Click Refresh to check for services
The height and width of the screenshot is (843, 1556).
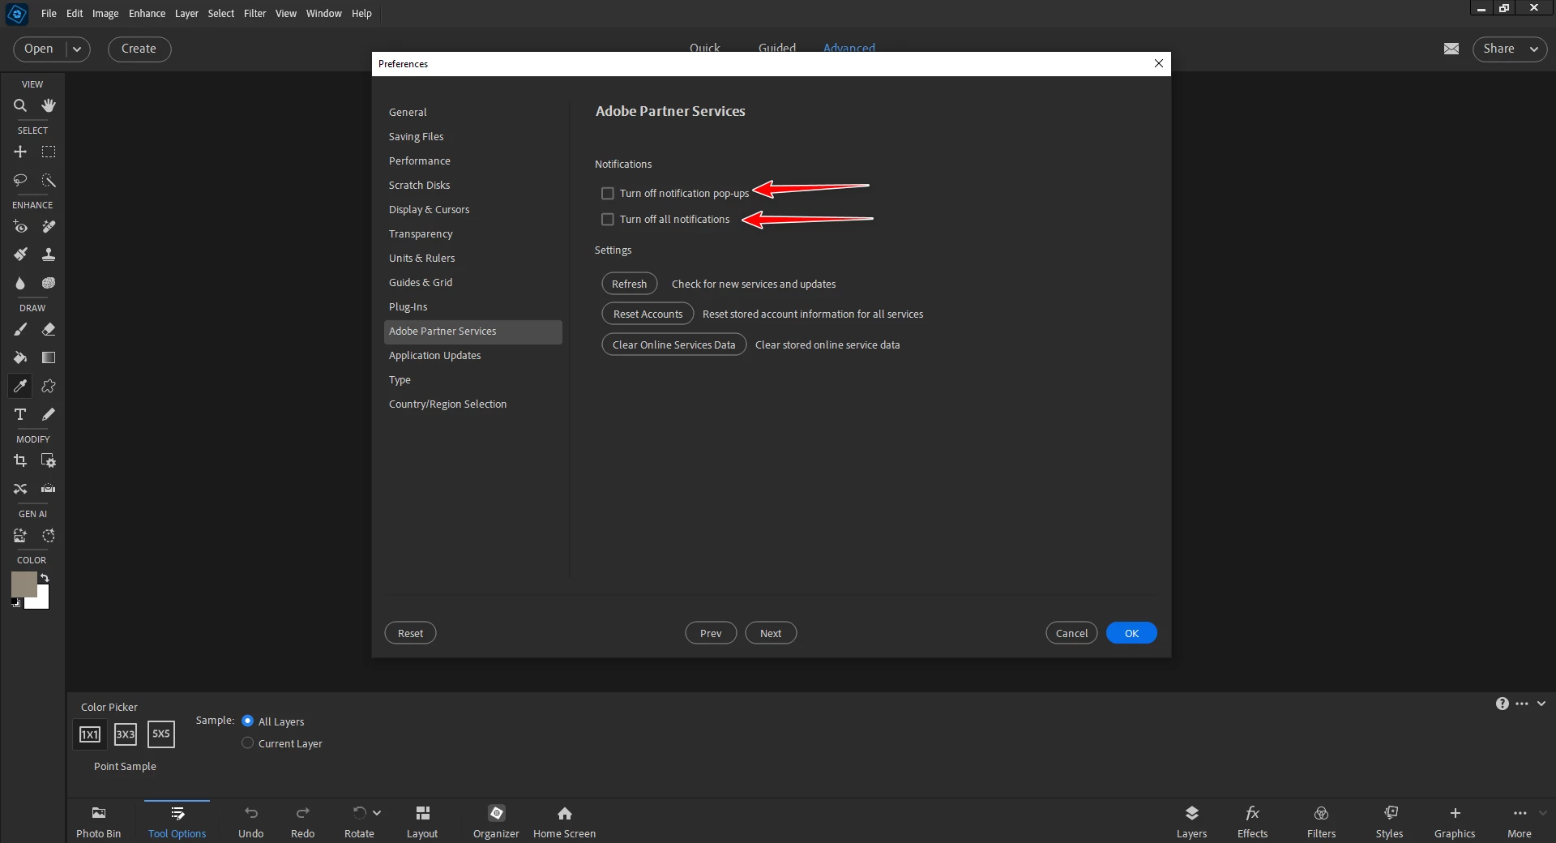(x=629, y=284)
